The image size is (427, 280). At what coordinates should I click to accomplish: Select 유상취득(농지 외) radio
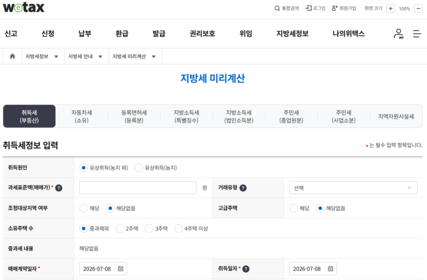click(83, 168)
